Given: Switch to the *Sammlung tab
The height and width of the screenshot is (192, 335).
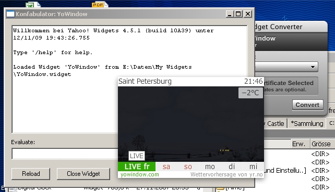Looking at the screenshot, I should [307, 124].
